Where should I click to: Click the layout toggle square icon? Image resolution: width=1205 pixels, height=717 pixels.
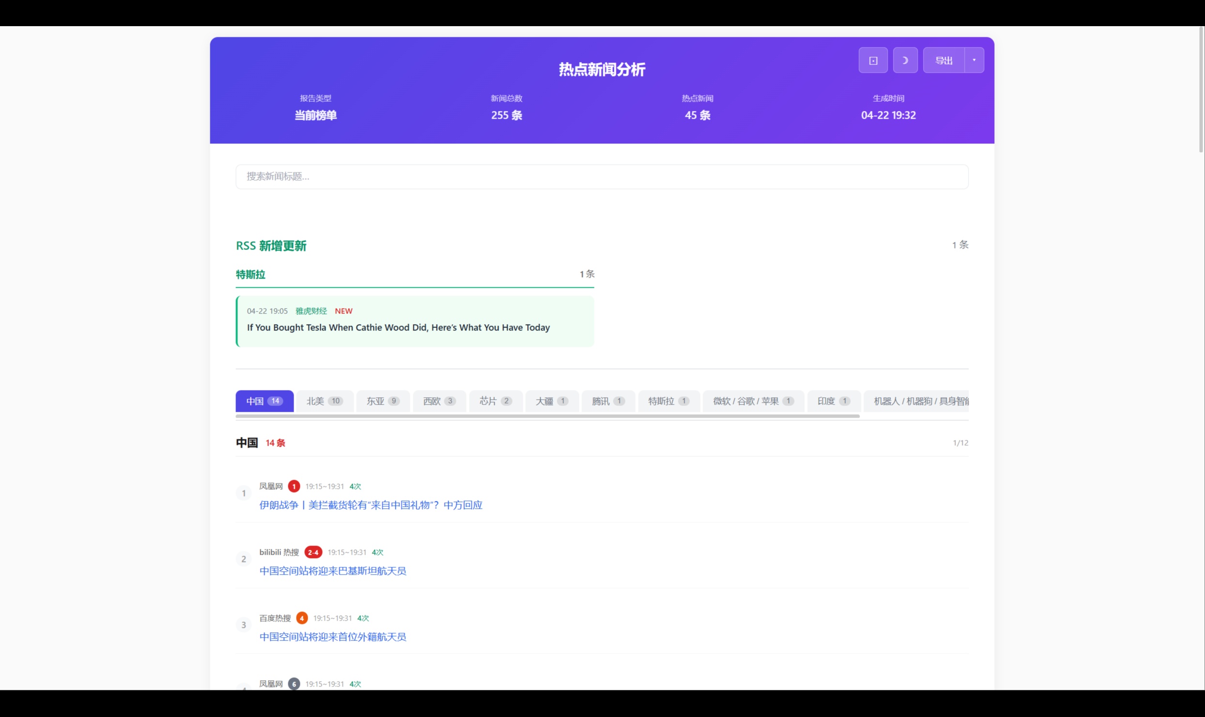tap(873, 61)
